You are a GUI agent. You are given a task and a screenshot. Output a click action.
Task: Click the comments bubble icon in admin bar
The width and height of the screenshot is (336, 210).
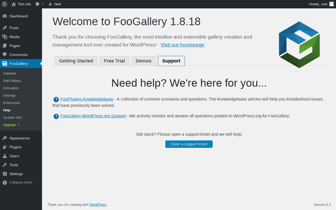tap(38, 4)
